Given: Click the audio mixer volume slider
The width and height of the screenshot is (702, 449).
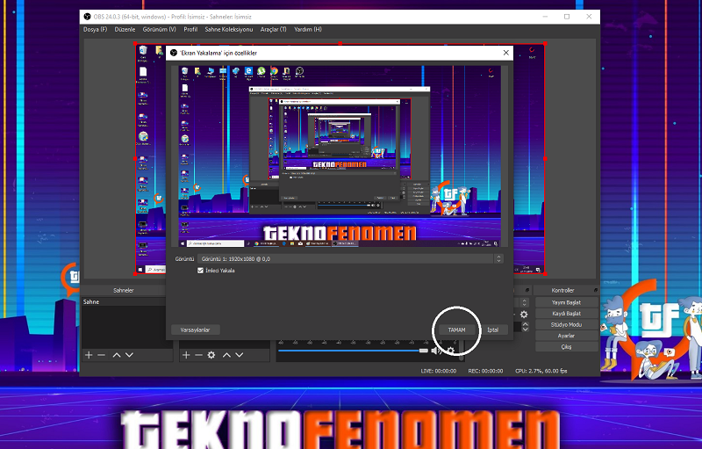Looking at the screenshot, I should 353,351.
